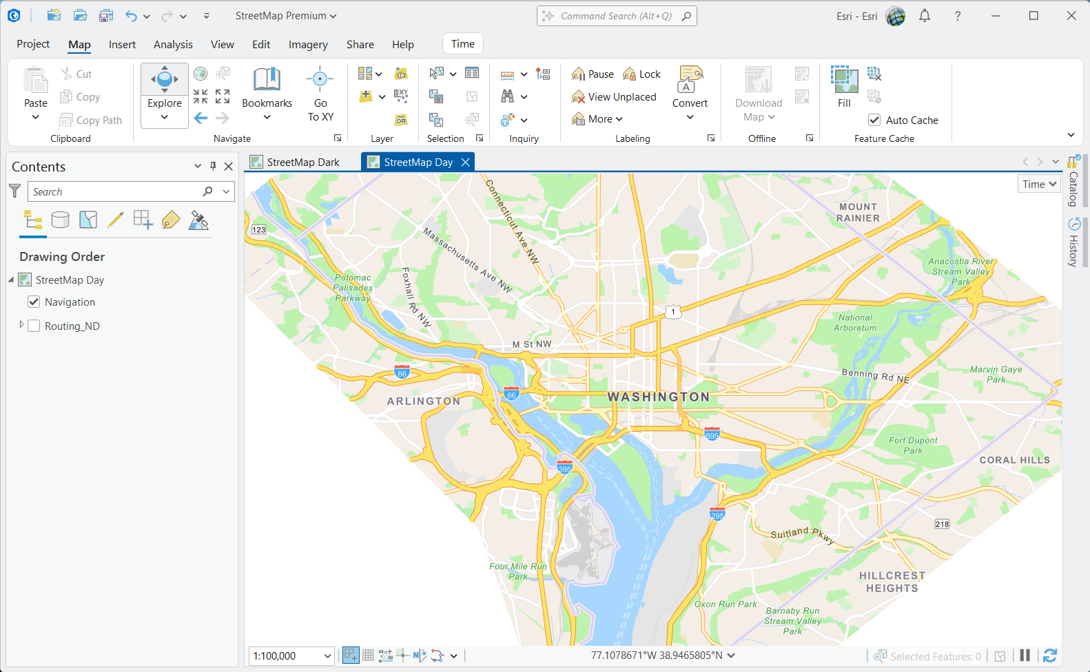Click View Unplaced labels
The width and height of the screenshot is (1090, 672).
(x=614, y=97)
